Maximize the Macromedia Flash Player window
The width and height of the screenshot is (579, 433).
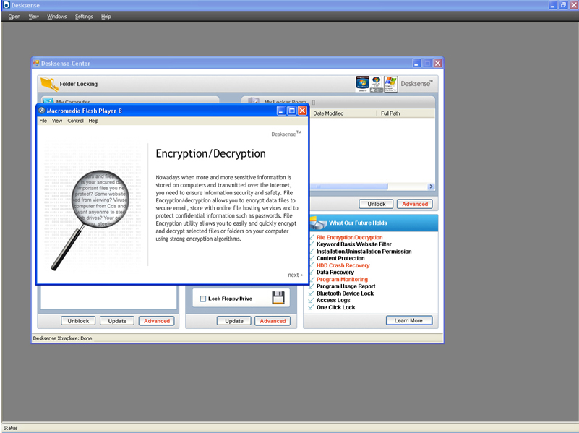292,111
